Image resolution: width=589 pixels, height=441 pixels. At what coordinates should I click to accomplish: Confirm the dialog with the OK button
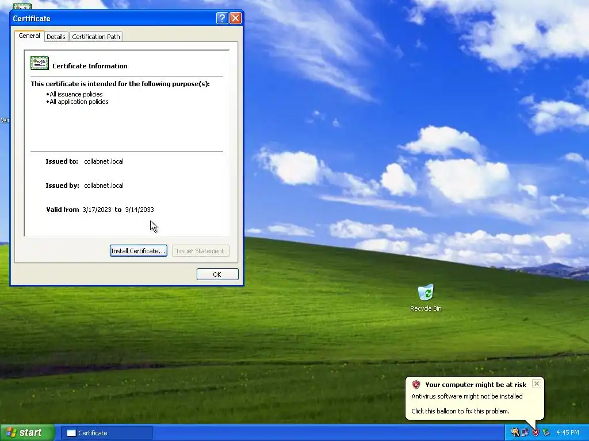(x=217, y=274)
